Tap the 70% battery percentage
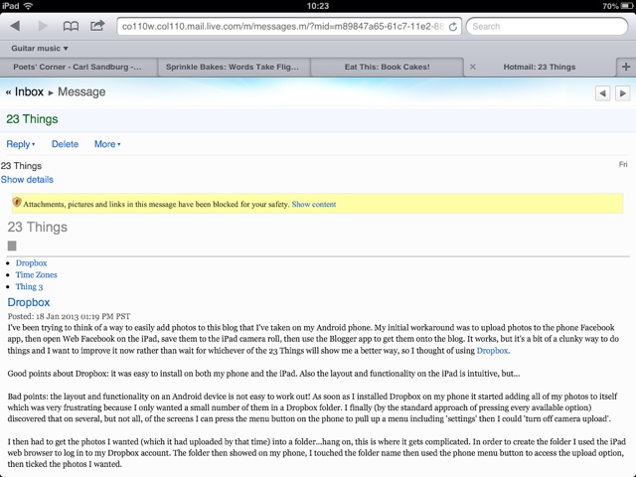Image resolution: width=636 pixels, height=477 pixels. pyautogui.click(x=610, y=6)
